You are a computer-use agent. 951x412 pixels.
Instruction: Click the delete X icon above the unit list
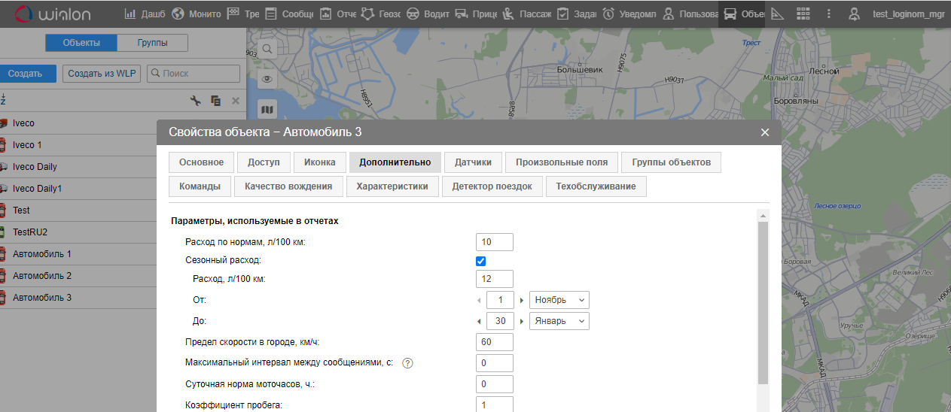235,101
